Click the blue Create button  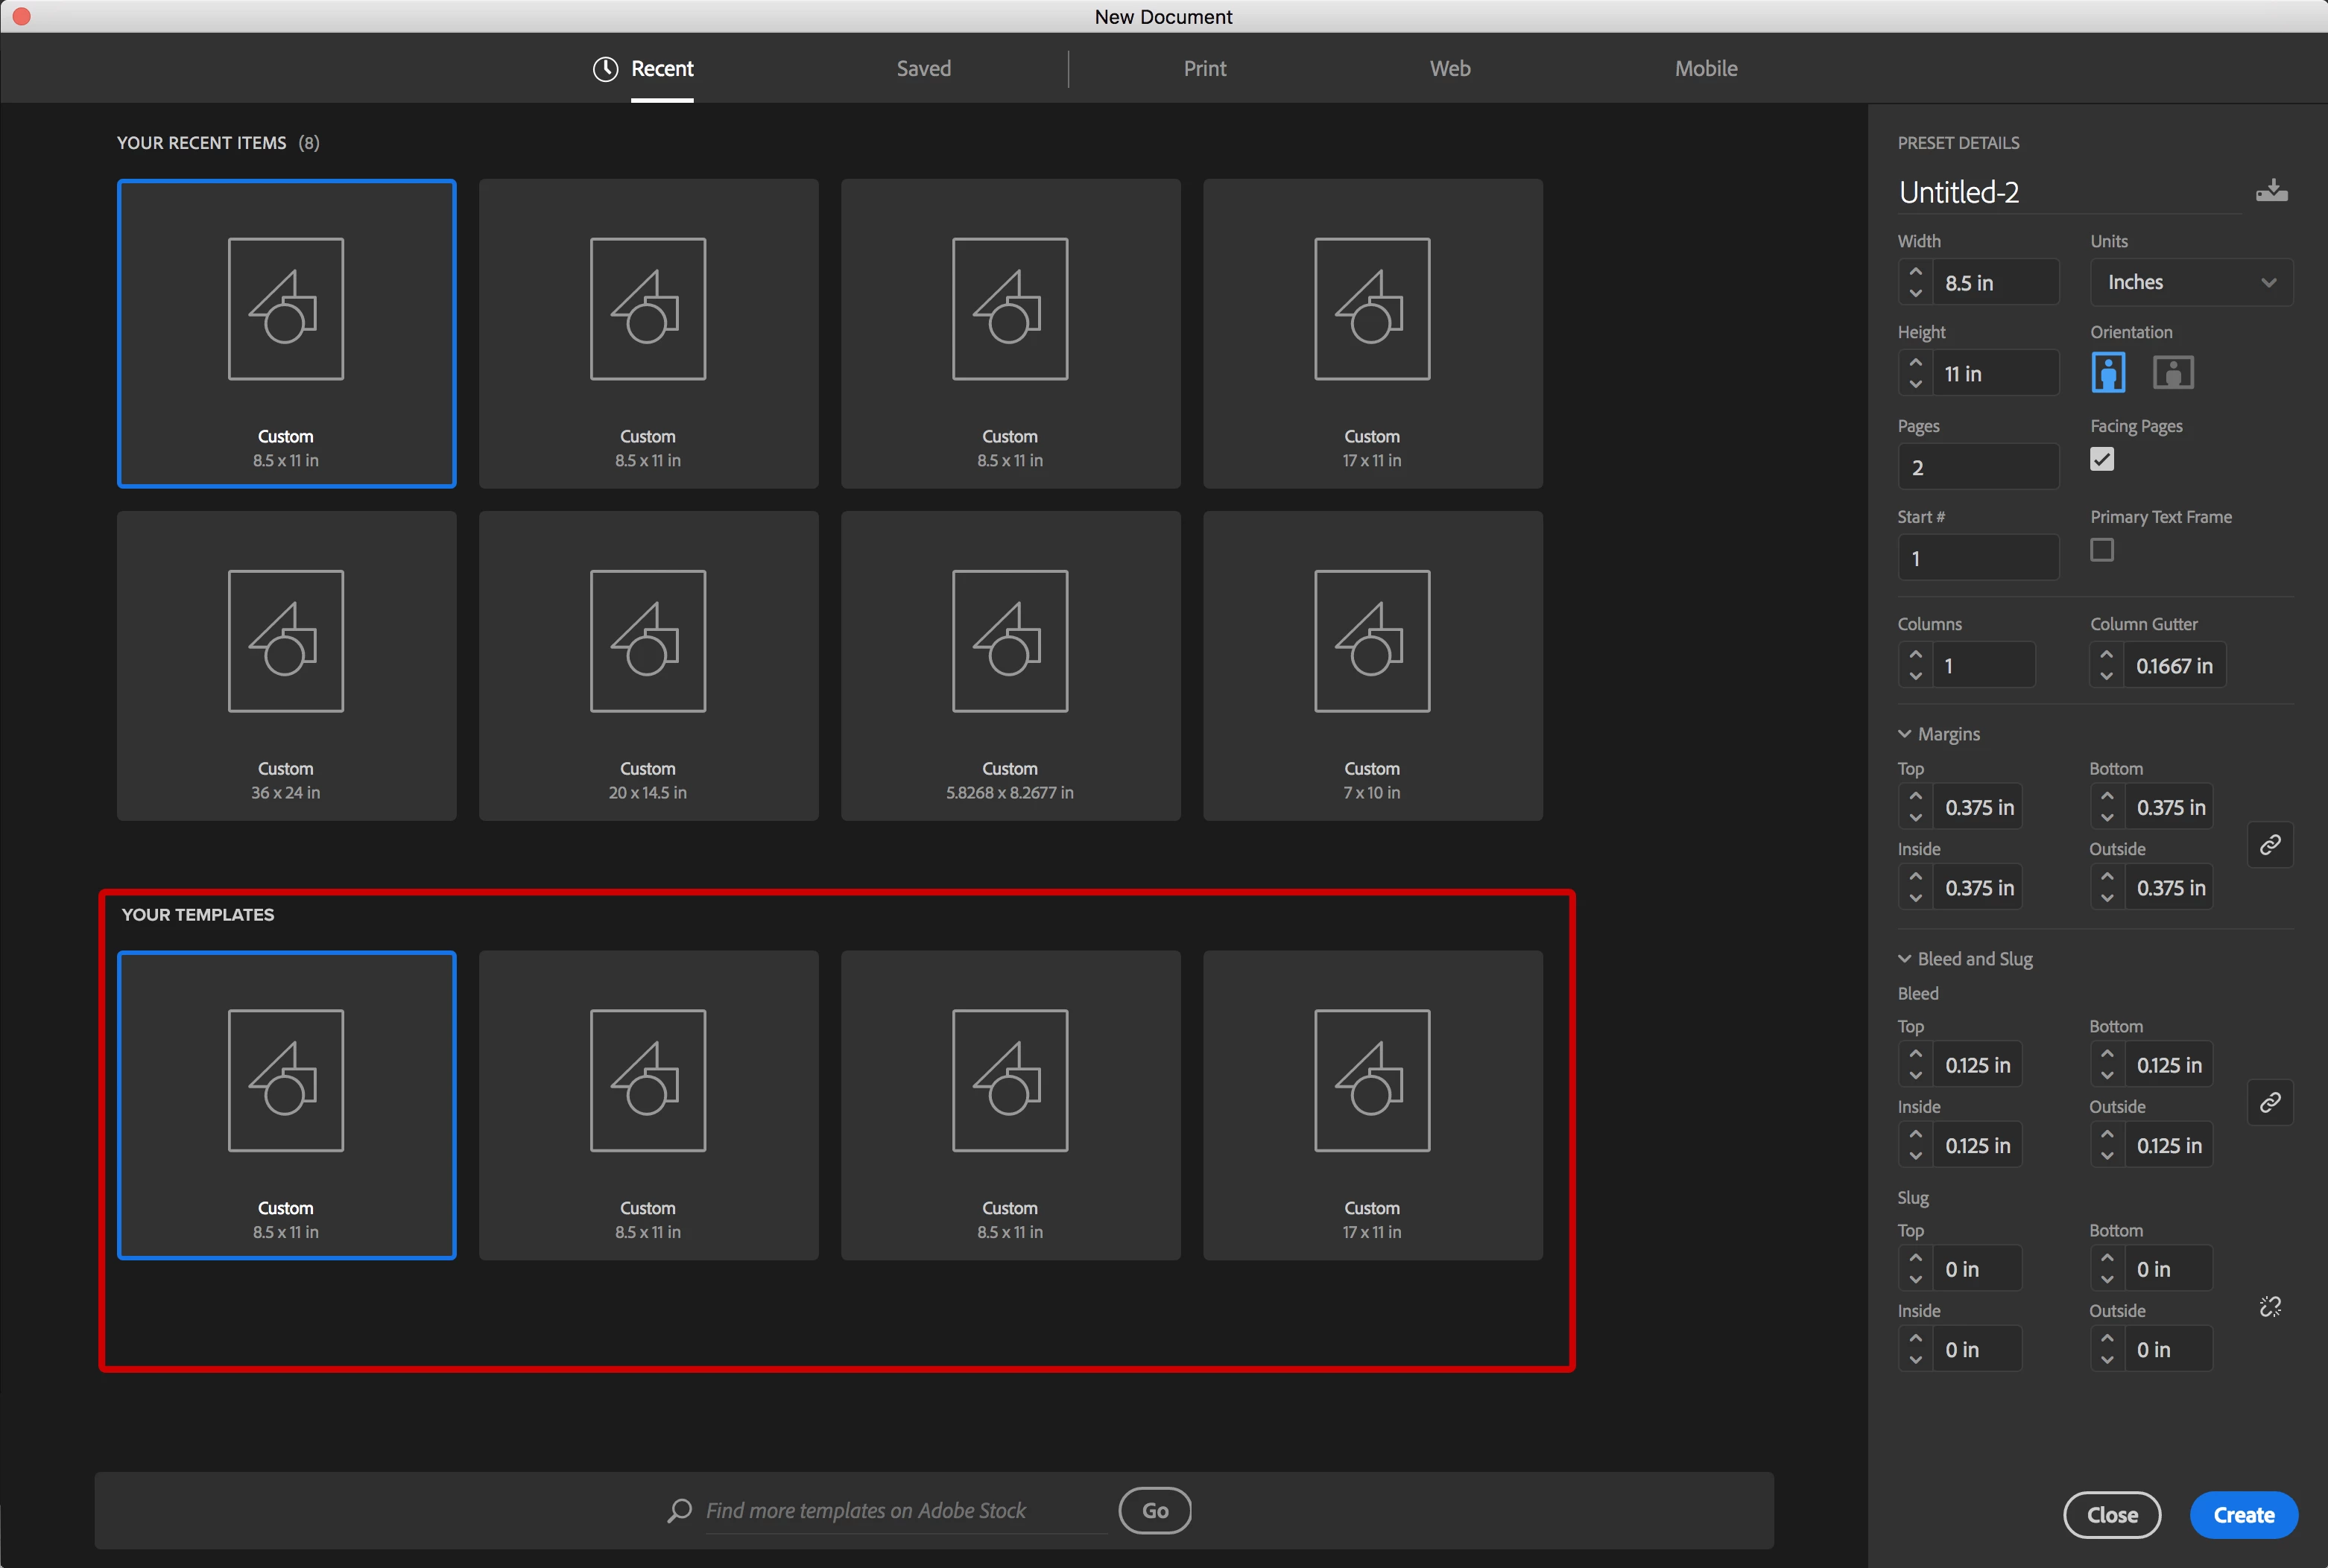[2243, 1515]
